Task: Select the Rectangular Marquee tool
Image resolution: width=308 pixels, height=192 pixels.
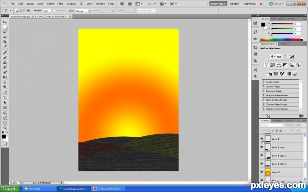Action: point(5,27)
